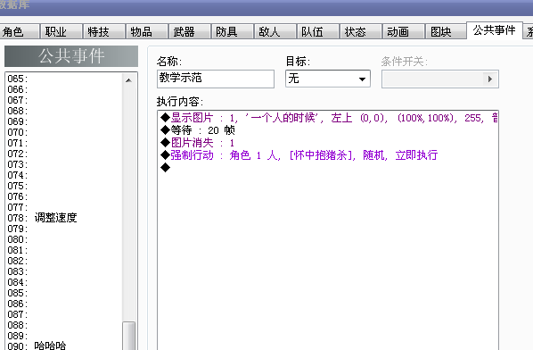Viewport: 533px width, 350px height.
Task: Select event row 068
Action: (64, 111)
